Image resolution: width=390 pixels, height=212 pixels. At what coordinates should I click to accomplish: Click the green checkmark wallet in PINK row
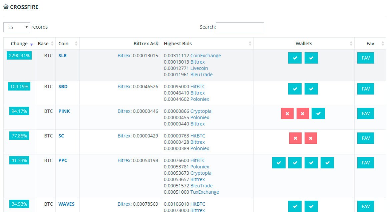coord(318,113)
